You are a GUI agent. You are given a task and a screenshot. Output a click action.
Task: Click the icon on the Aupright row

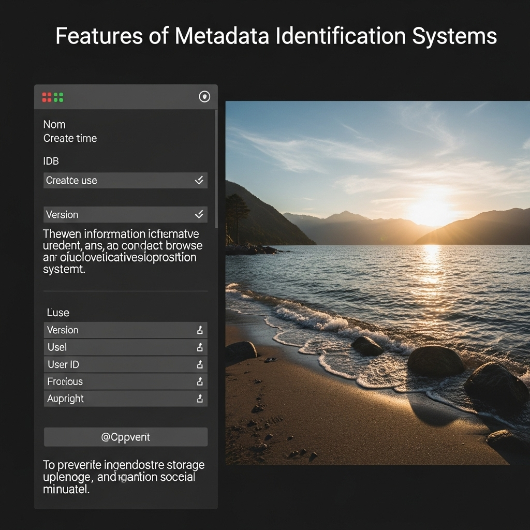200,399
